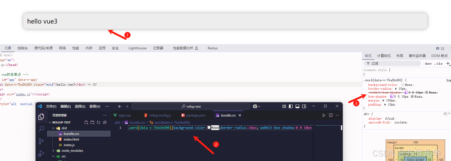Select the DevTools 性能 tab
The image size is (451, 161).
76,48
